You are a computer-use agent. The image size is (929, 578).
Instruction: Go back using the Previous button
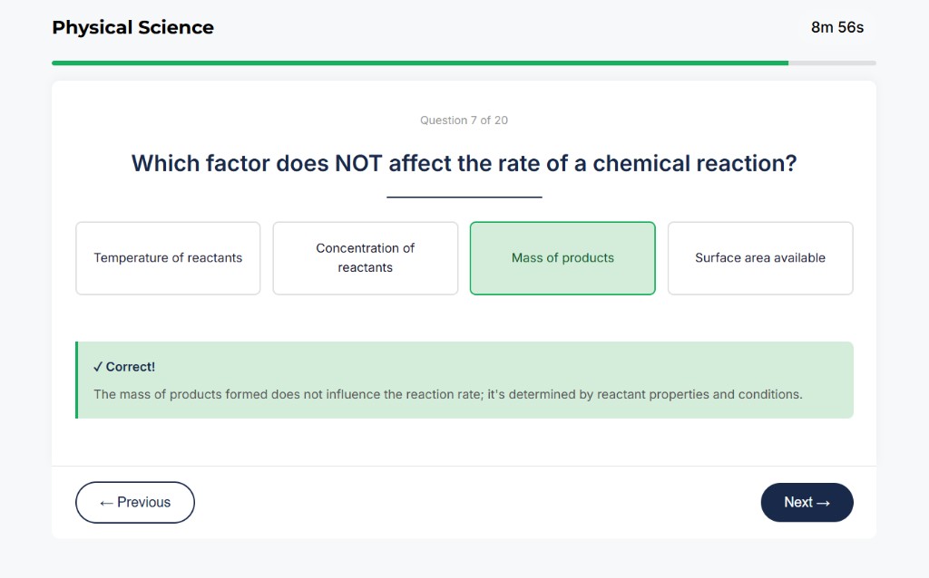(134, 502)
